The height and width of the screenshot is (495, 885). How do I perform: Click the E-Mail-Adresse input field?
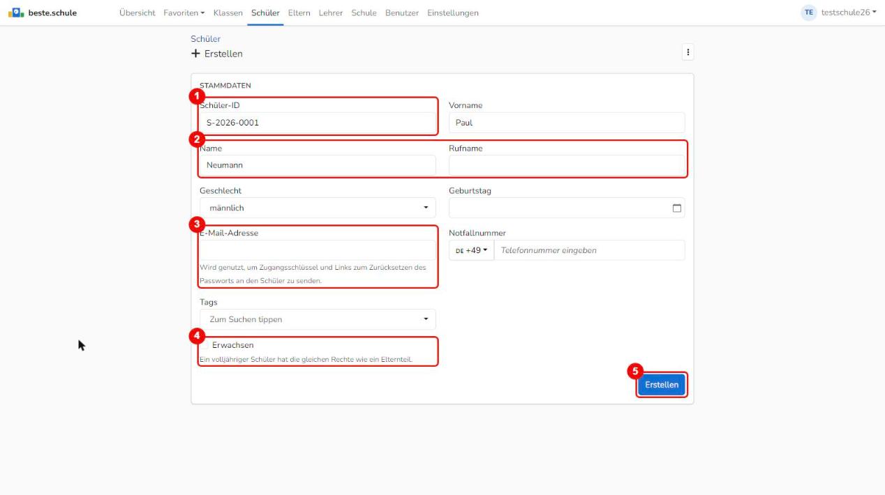tap(318, 250)
